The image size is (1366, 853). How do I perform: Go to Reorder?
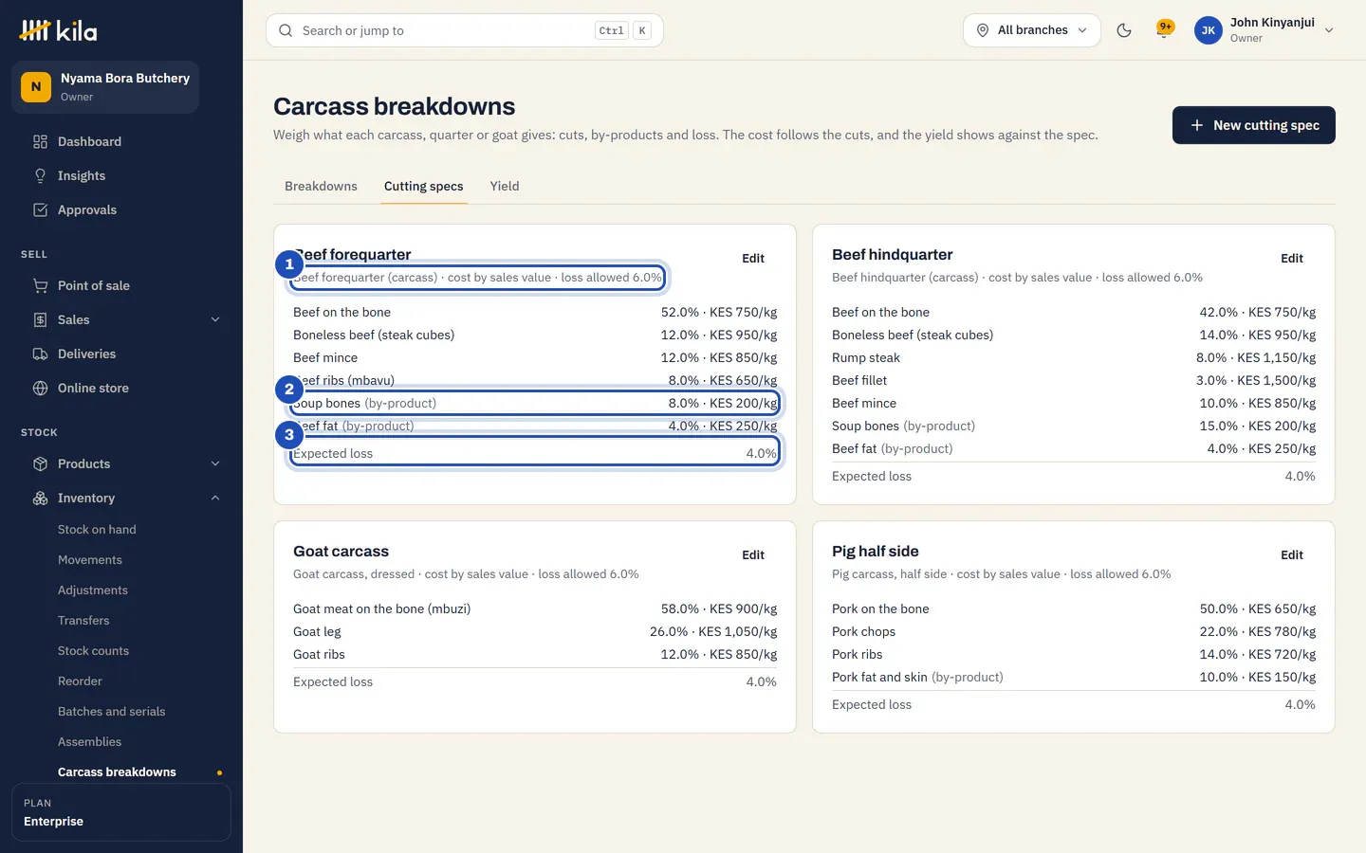tap(80, 681)
